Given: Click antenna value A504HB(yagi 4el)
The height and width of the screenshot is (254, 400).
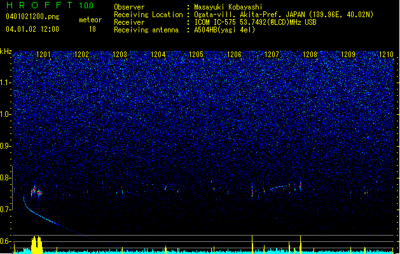Looking at the screenshot, I should coord(224,30).
